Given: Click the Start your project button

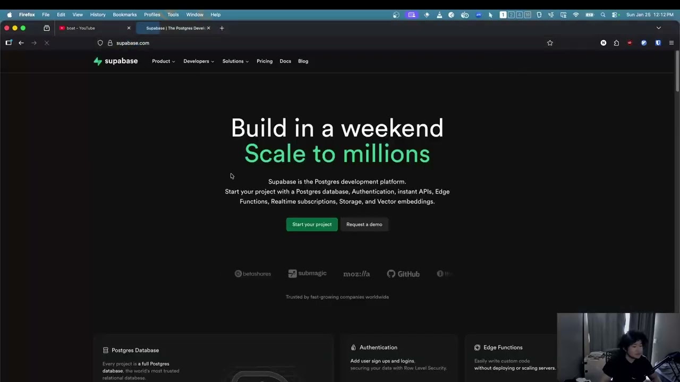Looking at the screenshot, I should pos(312,224).
